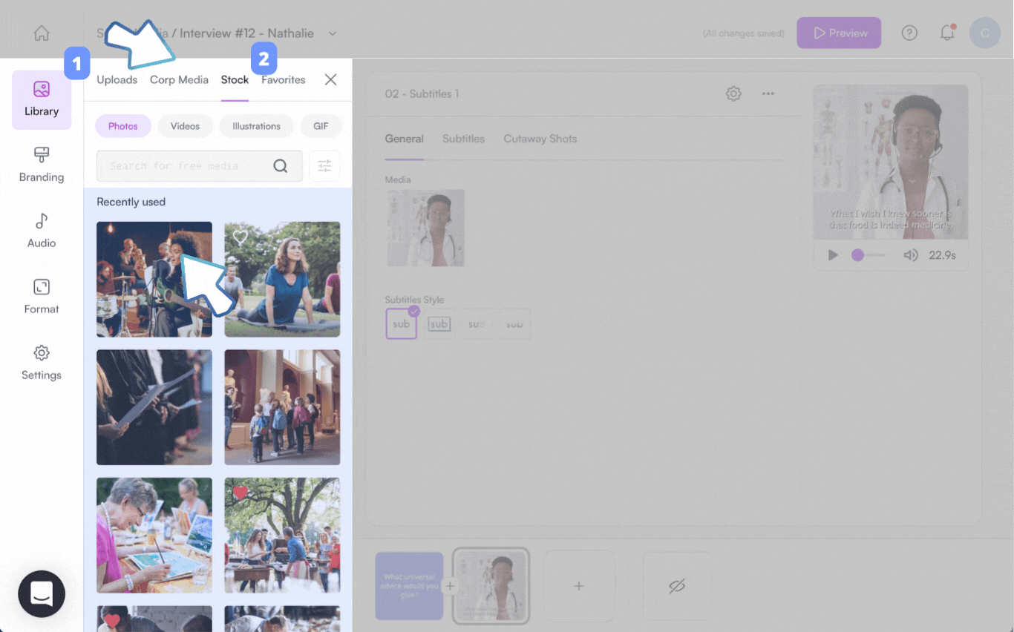Mute the preview volume icon
Image resolution: width=1014 pixels, height=632 pixels.
(910, 255)
